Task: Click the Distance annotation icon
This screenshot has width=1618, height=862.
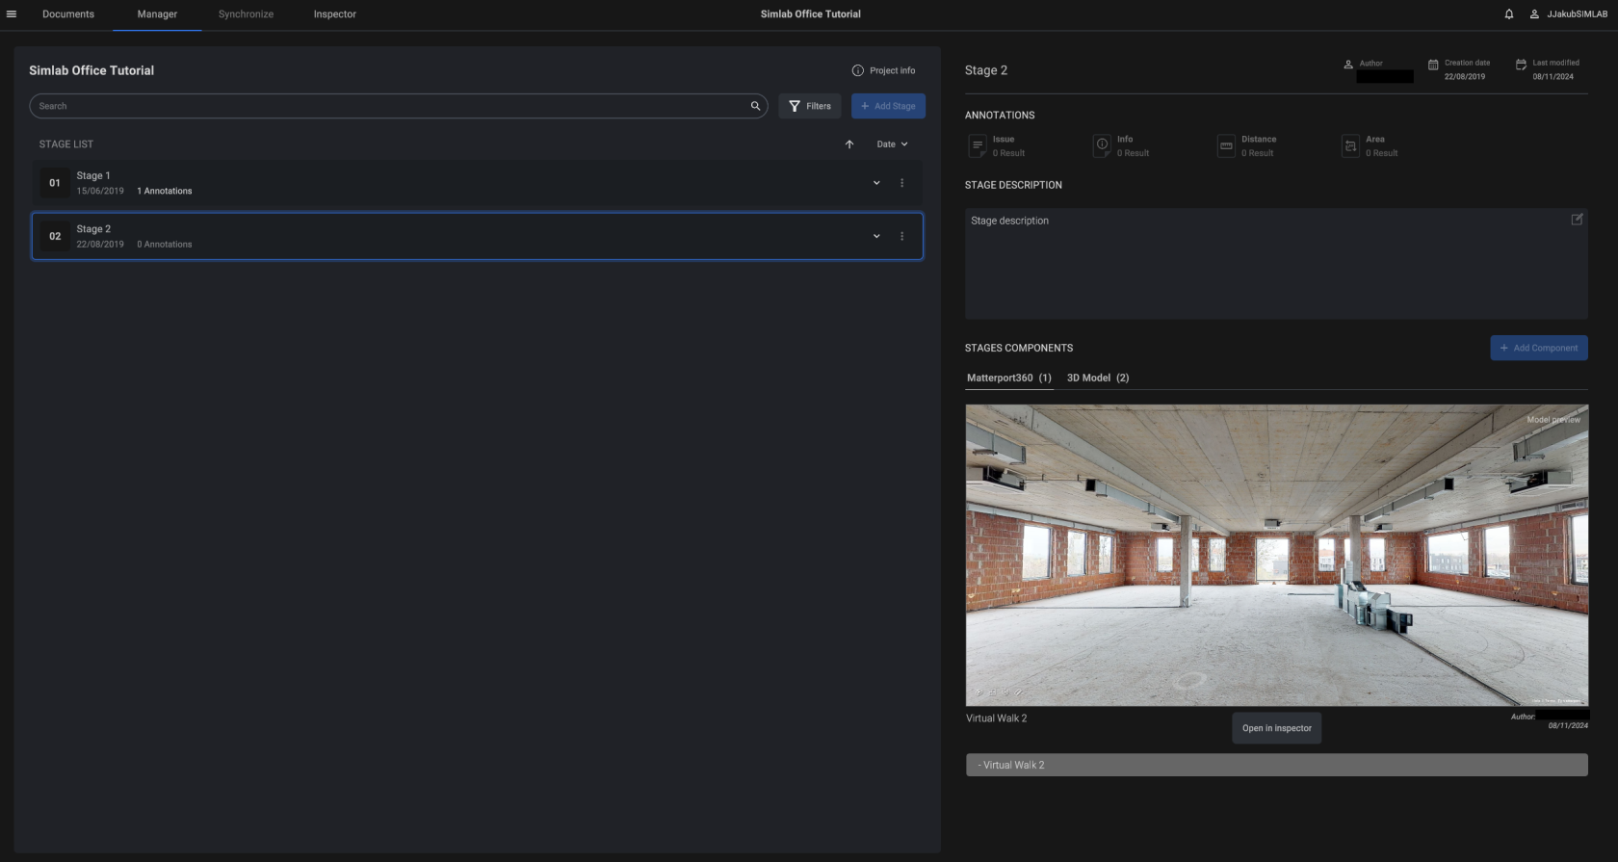Action: click(1226, 146)
